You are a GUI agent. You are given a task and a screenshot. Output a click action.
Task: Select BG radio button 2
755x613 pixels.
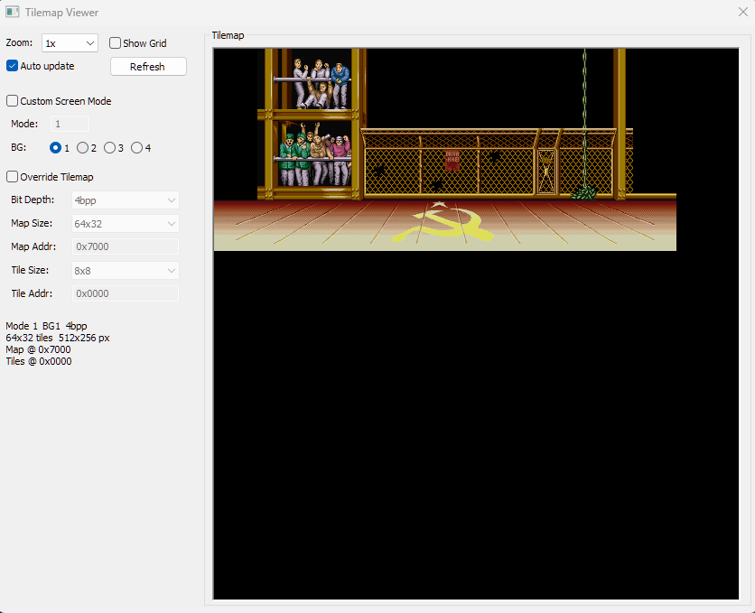point(82,148)
